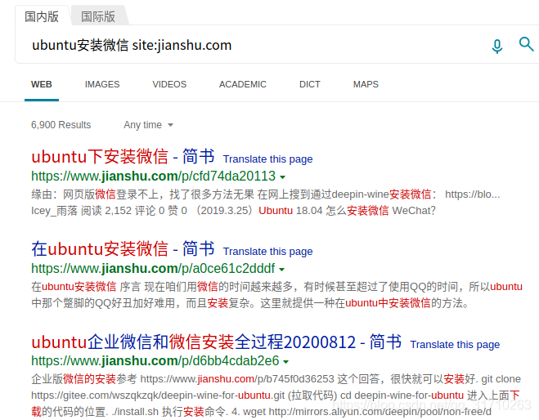Click URL jianshu.com/p/cfd74da20113
This screenshot has width=539, height=420.
(x=153, y=176)
